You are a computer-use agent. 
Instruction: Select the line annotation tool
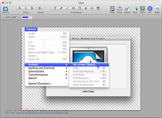click(x=67, y=8)
